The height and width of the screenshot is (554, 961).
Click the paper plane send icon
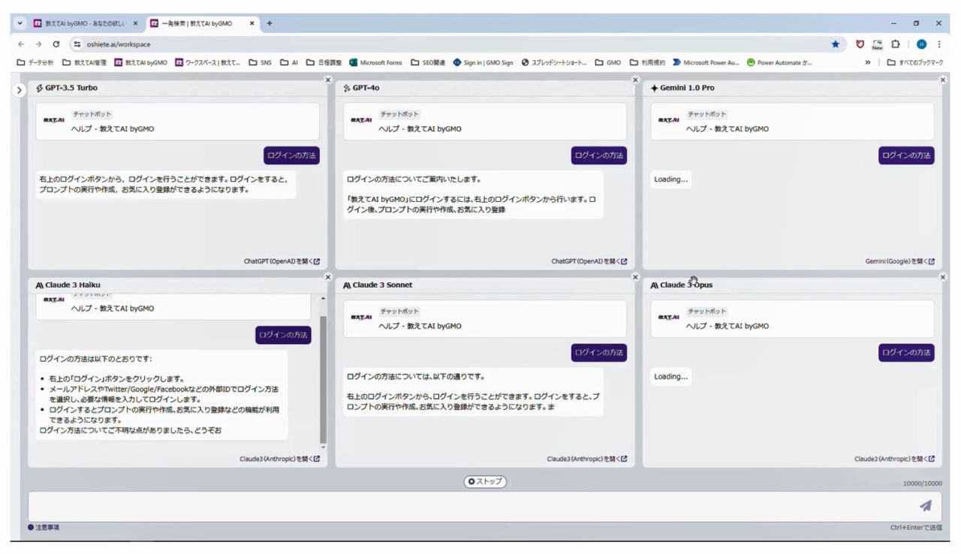(x=925, y=506)
